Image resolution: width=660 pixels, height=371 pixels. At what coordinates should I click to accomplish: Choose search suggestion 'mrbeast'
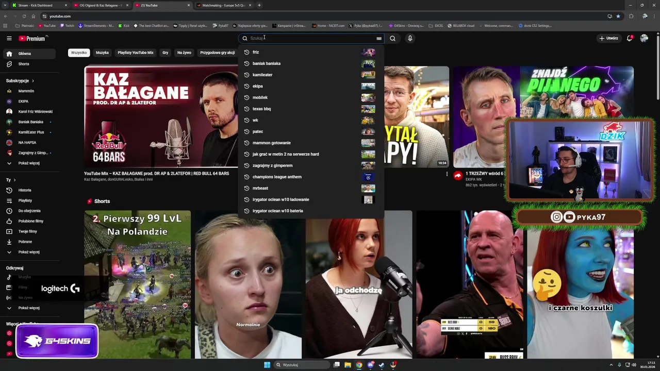pos(311,188)
